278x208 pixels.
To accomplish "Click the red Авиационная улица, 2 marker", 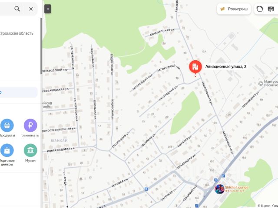I will click(x=195, y=67).
